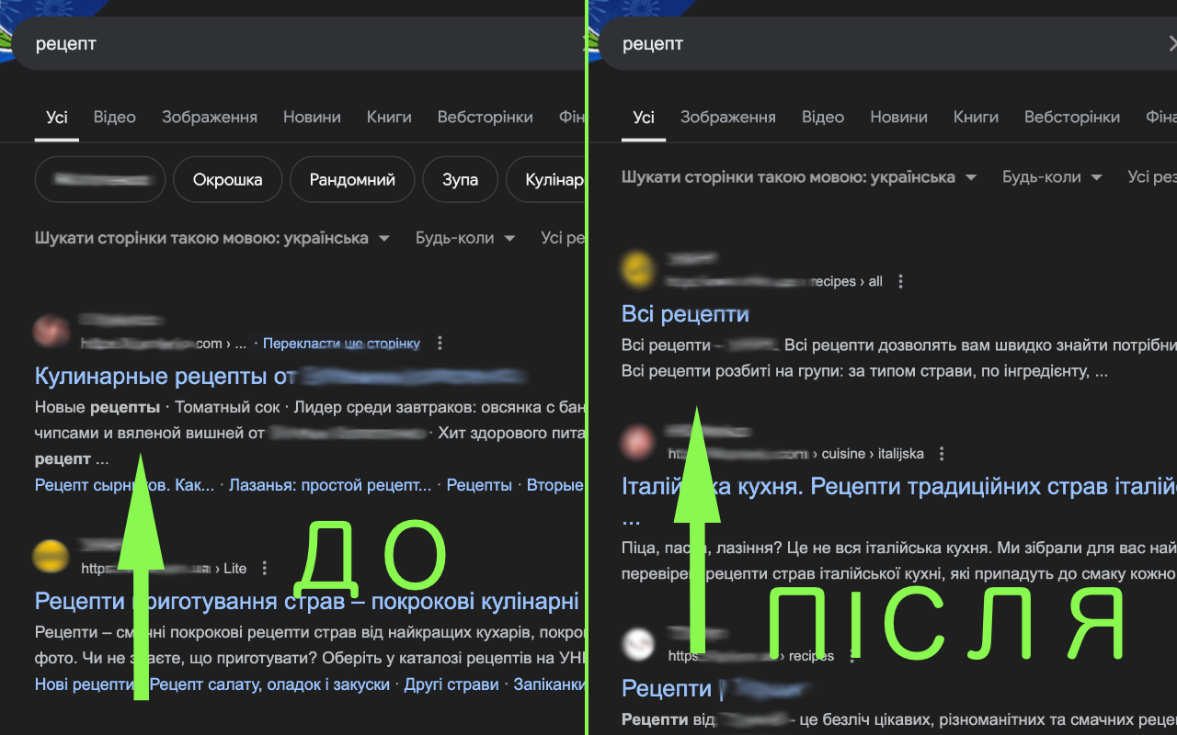Click the gray favicon above the bottom-right Рецепти result
The height and width of the screenshot is (735, 1177).
(639, 644)
